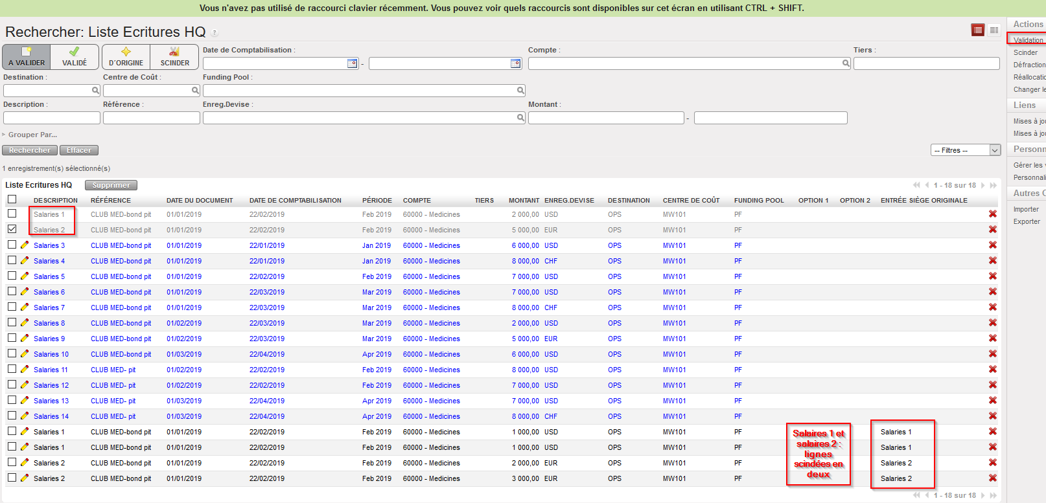Switch to list view icon at top right
This screenshot has width=1046, height=503.
[978, 30]
